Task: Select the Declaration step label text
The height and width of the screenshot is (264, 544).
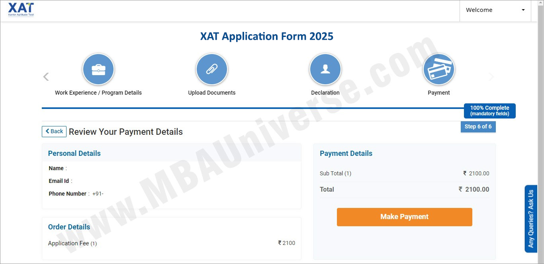Action: point(325,93)
